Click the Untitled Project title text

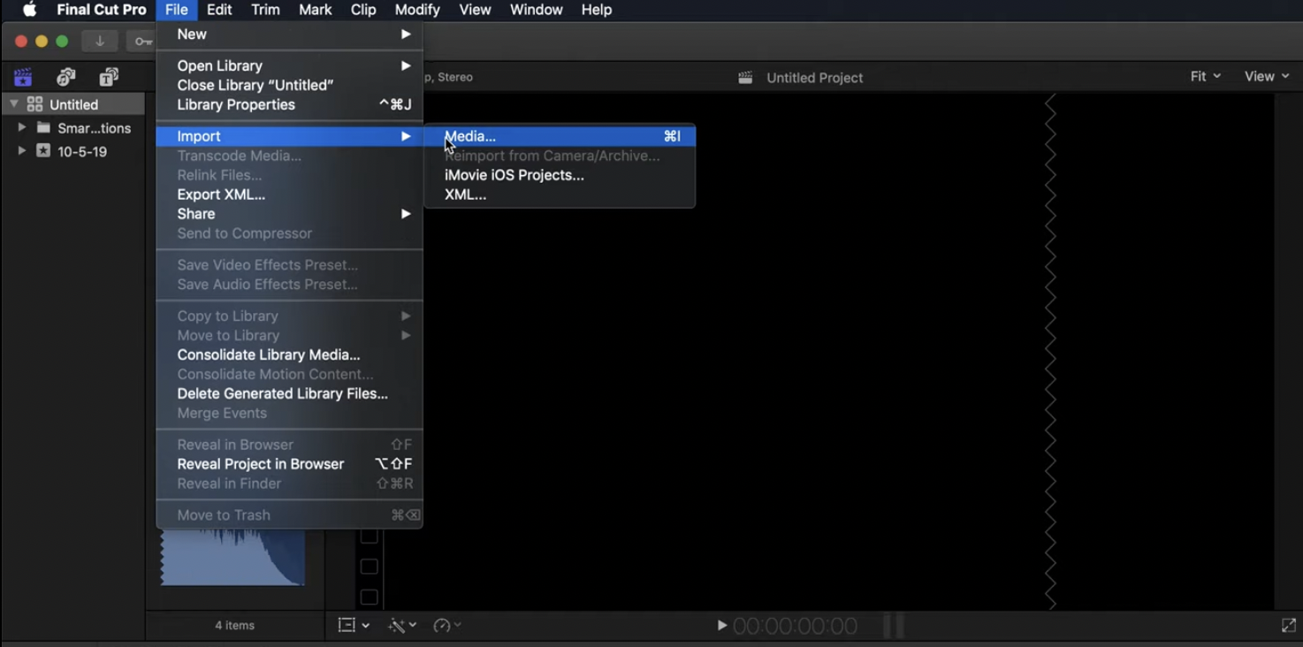click(x=815, y=78)
